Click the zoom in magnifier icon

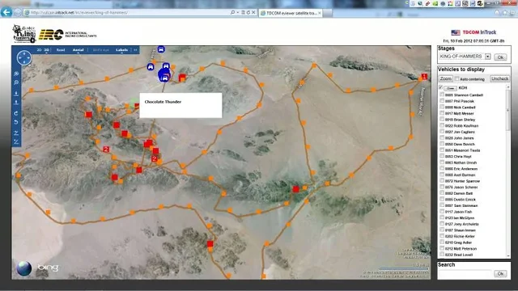pyautogui.click(x=16, y=74)
